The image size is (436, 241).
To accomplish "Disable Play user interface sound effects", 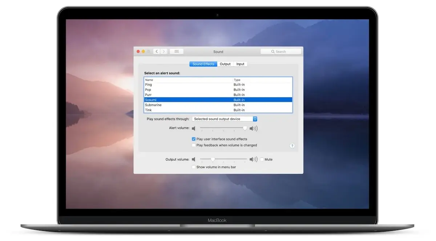I will pos(194,139).
